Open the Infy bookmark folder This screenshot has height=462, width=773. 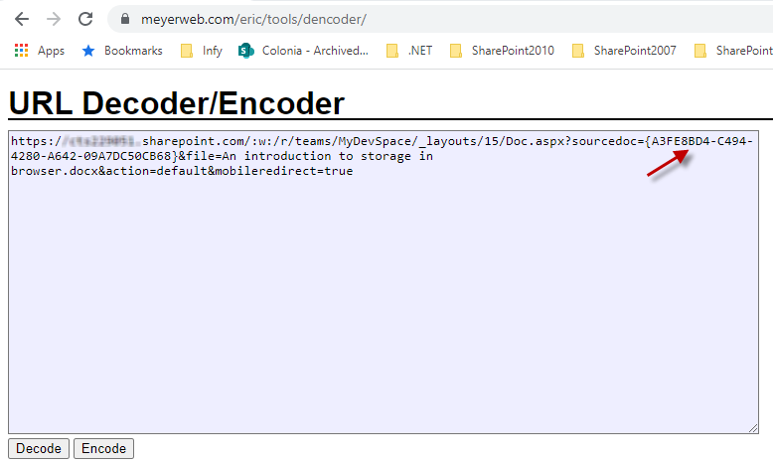click(x=201, y=51)
